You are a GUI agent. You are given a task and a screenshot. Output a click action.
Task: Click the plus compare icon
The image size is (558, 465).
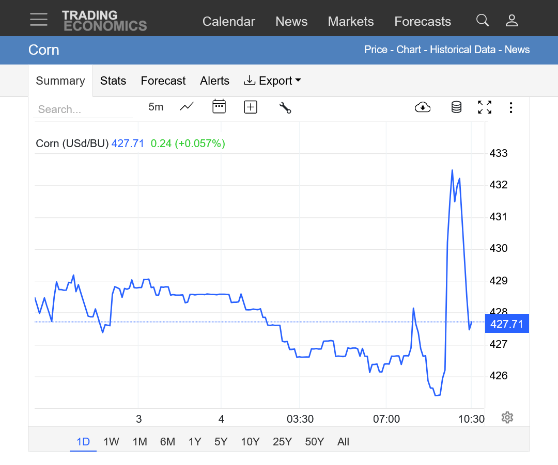[x=251, y=107]
